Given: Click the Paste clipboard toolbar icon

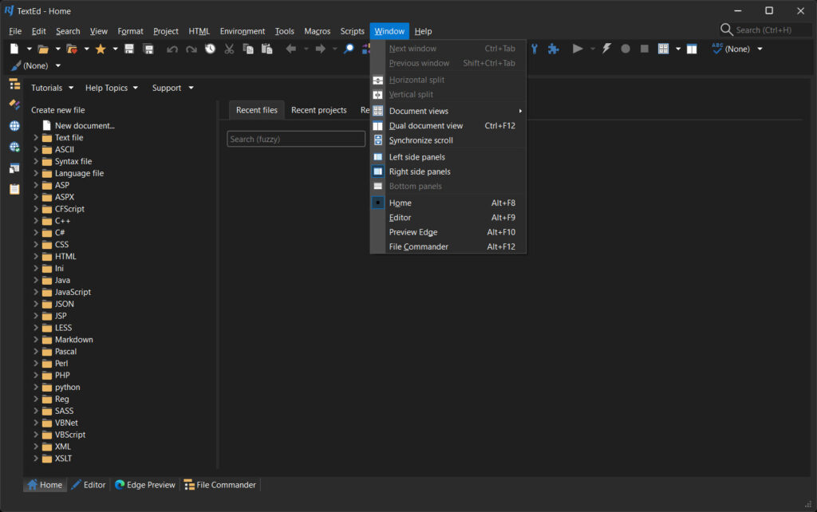Looking at the screenshot, I should click(266, 49).
